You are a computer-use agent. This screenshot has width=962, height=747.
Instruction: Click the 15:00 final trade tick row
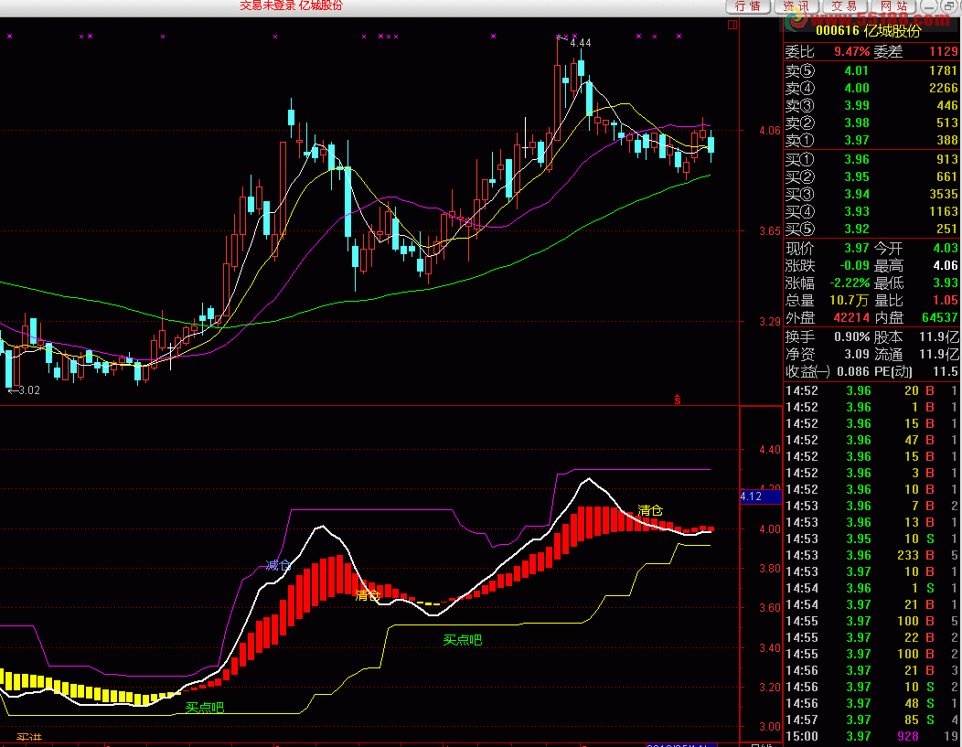871,736
